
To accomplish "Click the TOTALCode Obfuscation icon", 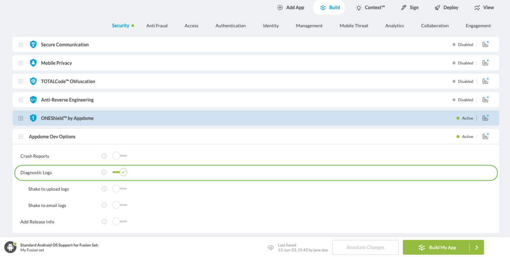I will pyautogui.click(x=33, y=81).
